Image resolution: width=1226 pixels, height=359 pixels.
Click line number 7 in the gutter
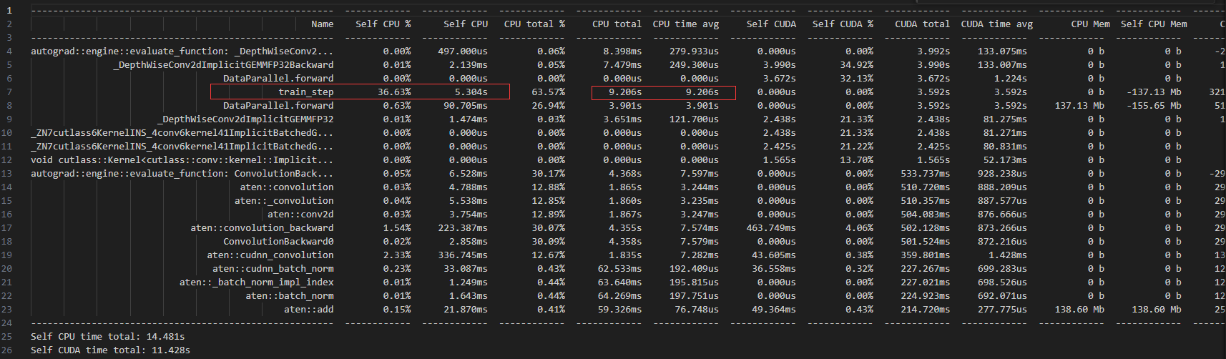[x=9, y=92]
